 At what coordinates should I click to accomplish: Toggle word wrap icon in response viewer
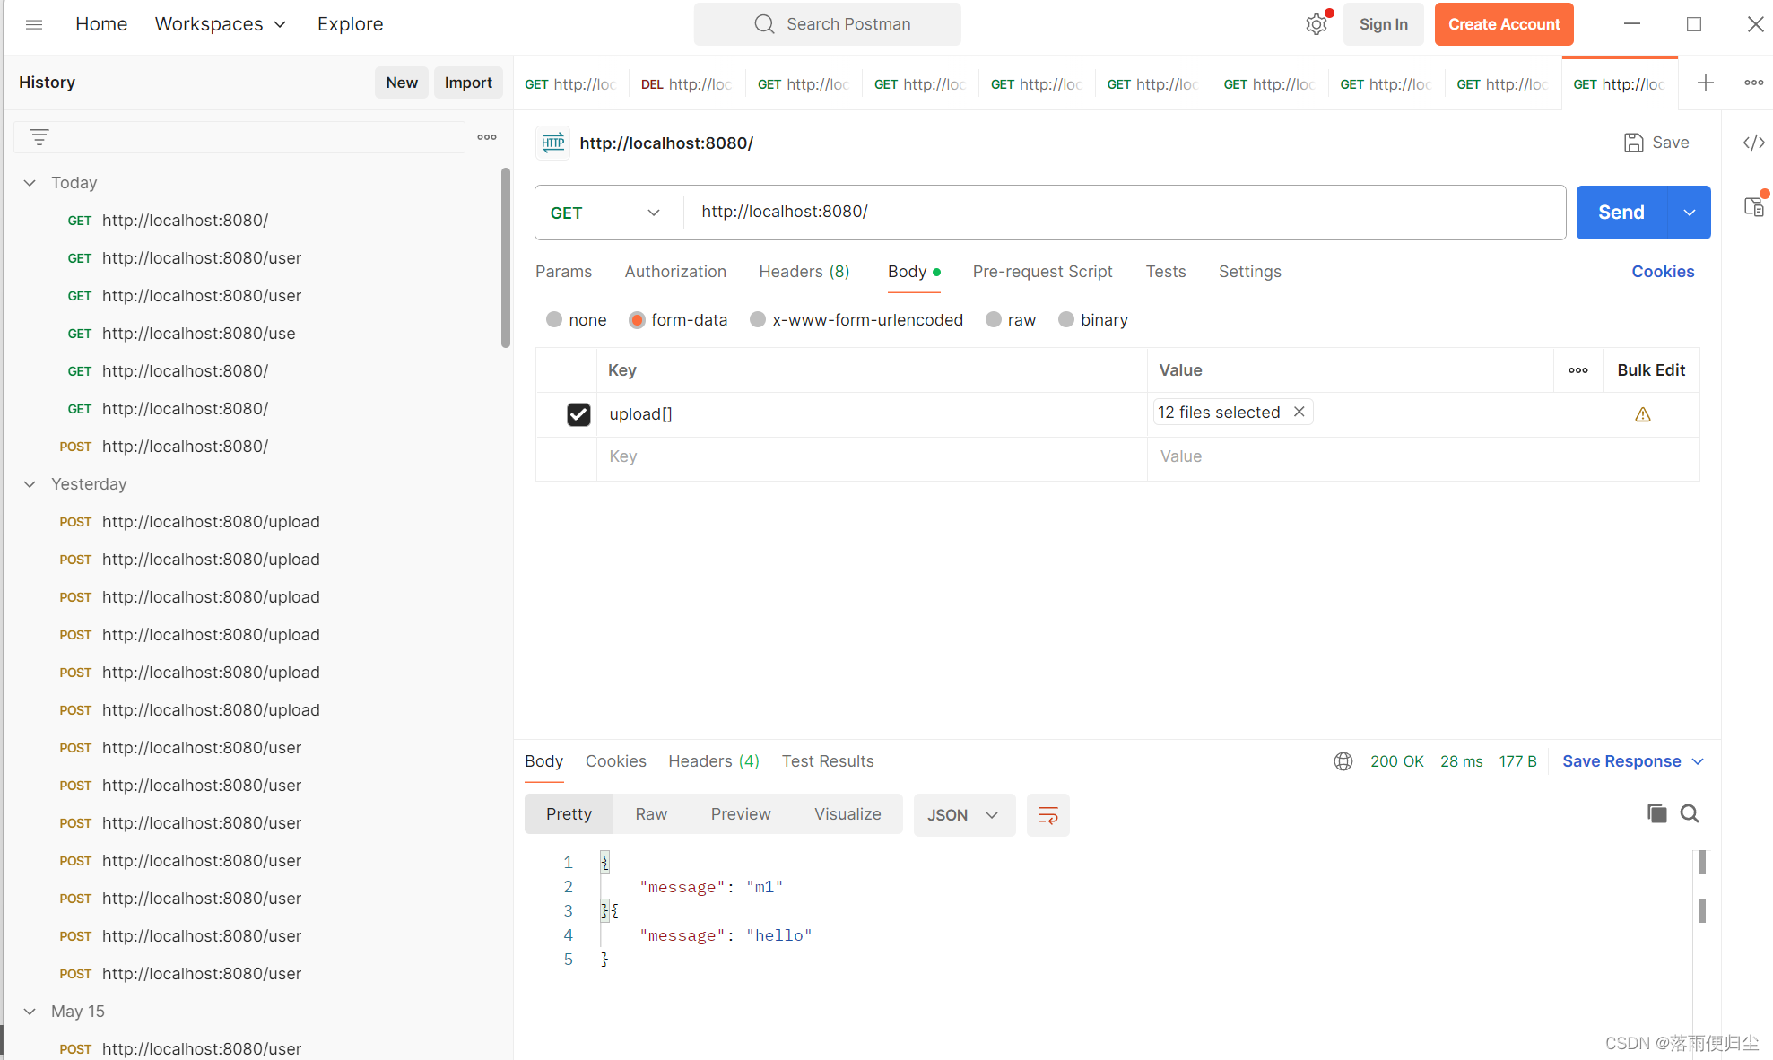[x=1047, y=814]
